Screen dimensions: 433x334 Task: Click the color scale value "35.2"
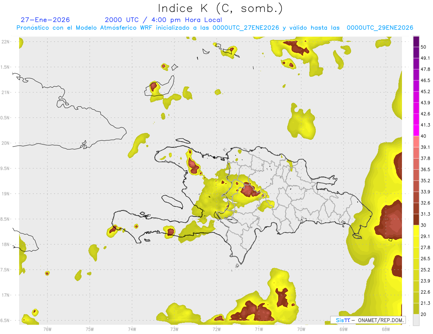pos(425,181)
